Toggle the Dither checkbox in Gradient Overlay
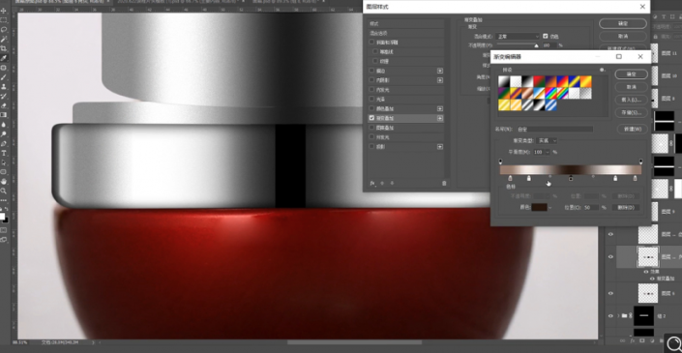The image size is (682, 353). 546,36
